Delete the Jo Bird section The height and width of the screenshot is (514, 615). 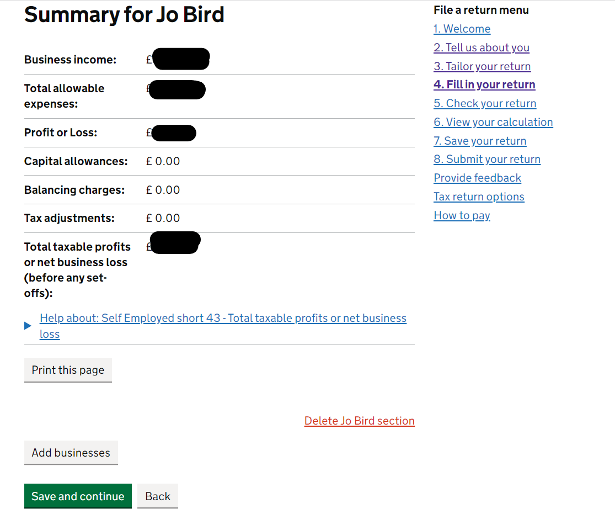[x=359, y=421]
